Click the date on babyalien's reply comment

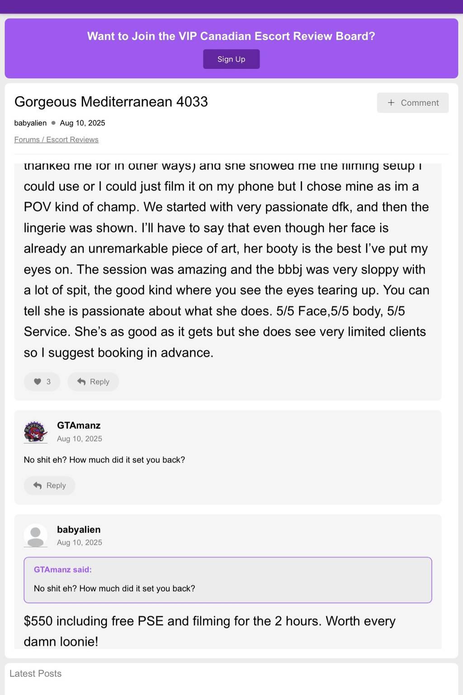(80, 542)
